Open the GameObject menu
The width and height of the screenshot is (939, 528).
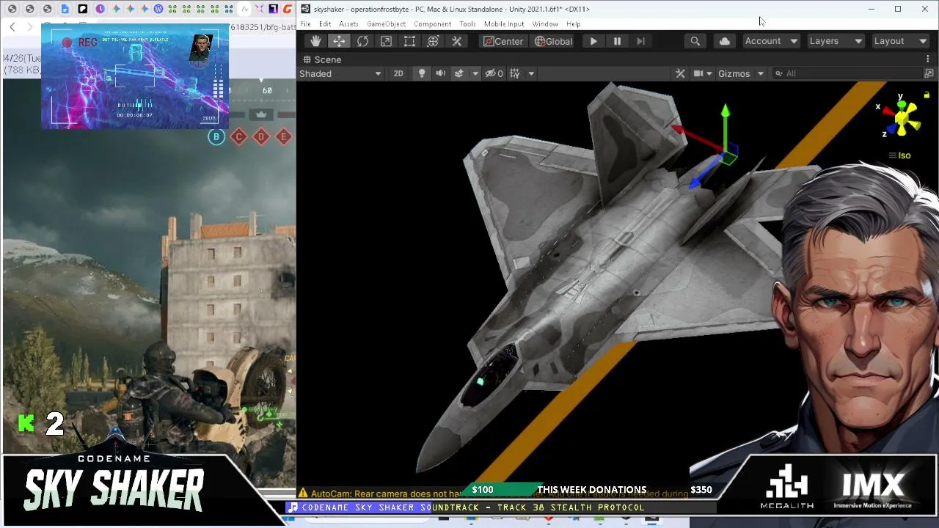pyautogui.click(x=387, y=24)
